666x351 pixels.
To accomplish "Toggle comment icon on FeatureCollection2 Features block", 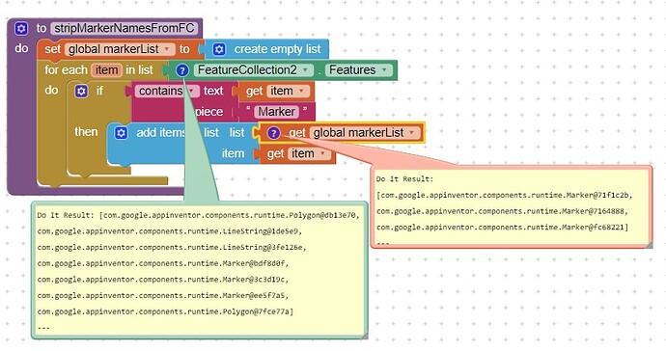I will point(182,70).
